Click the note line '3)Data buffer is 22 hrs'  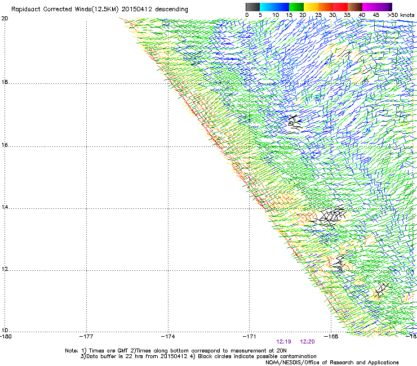tap(198, 356)
